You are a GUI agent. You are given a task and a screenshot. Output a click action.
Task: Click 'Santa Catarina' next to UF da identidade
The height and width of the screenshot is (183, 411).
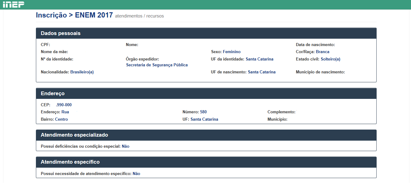click(x=260, y=59)
